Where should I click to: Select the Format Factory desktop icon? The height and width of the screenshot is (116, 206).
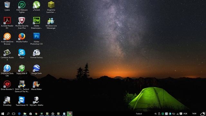pyautogui.click(x=36, y=54)
